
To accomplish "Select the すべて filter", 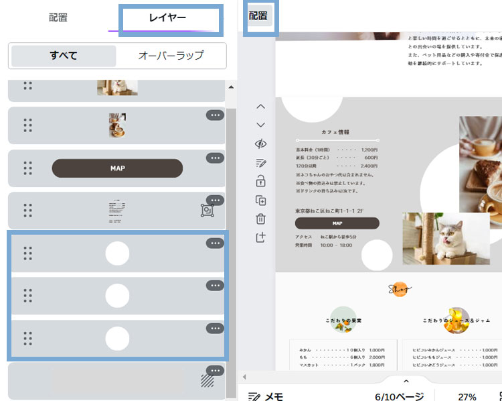I will pyautogui.click(x=64, y=56).
